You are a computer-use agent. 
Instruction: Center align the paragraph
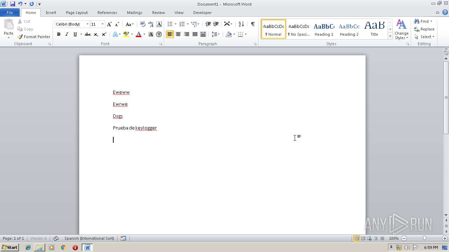point(178,34)
